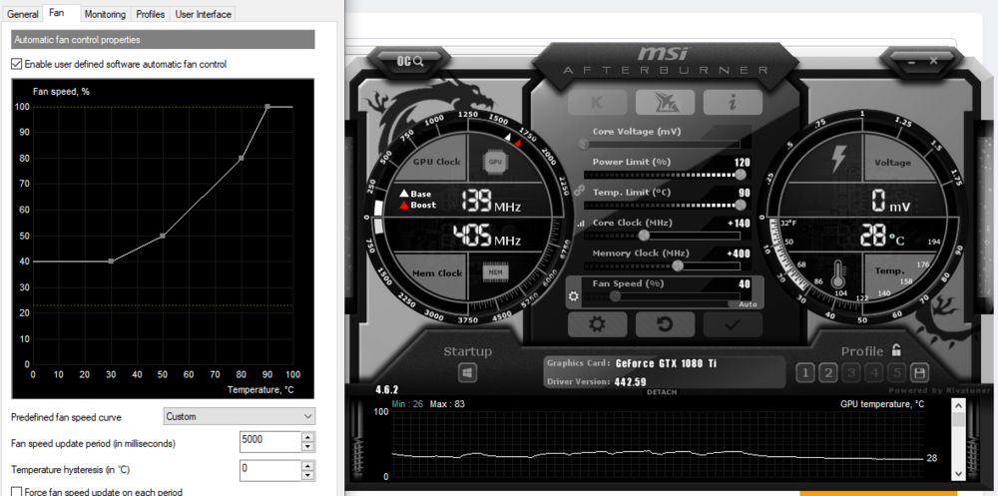This screenshot has height=496, width=998.
Task: Click the 4.6.2 version number
Action: click(x=387, y=388)
